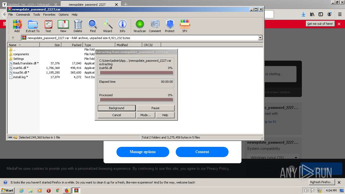Sort by the Packed column header
345x194 pixels.
point(72,45)
